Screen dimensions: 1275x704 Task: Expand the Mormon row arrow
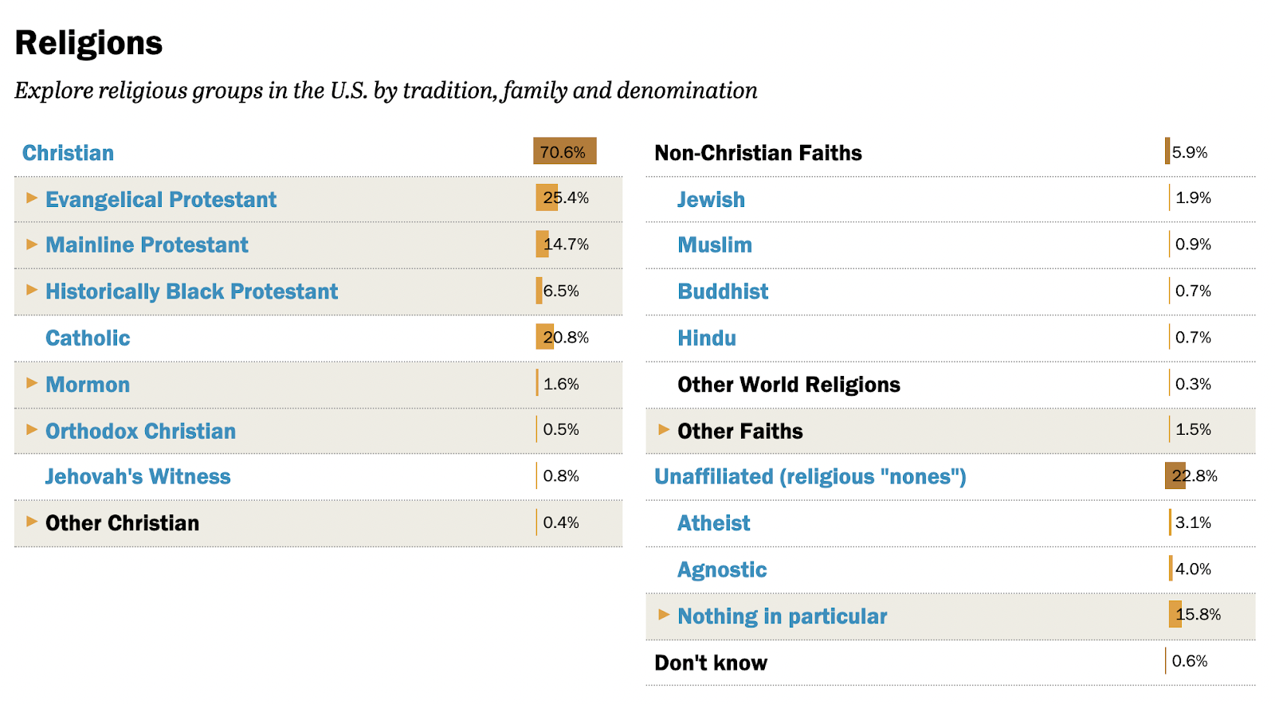click(32, 383)
